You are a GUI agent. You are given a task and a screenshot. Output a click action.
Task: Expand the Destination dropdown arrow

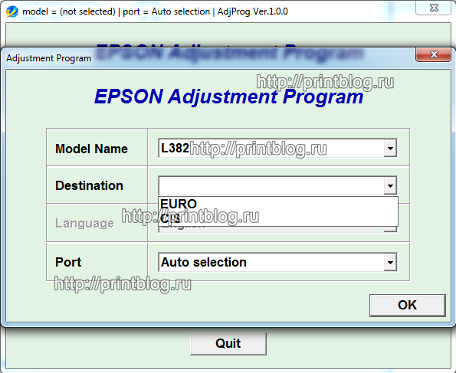[x=390, y=185]
